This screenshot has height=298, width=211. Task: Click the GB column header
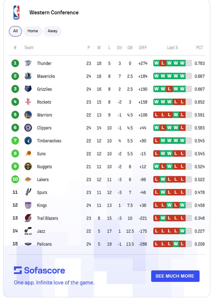[x=130, y=48]
